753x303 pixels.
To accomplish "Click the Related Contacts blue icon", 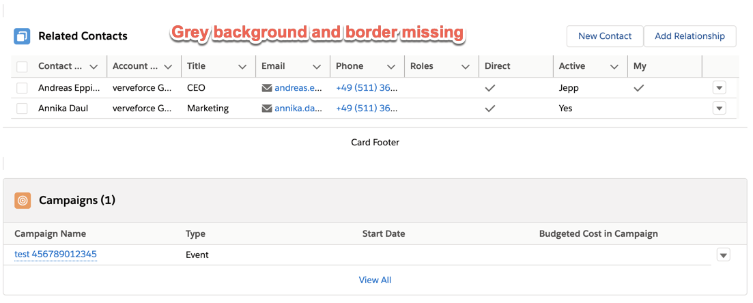I will pos(22,36).
